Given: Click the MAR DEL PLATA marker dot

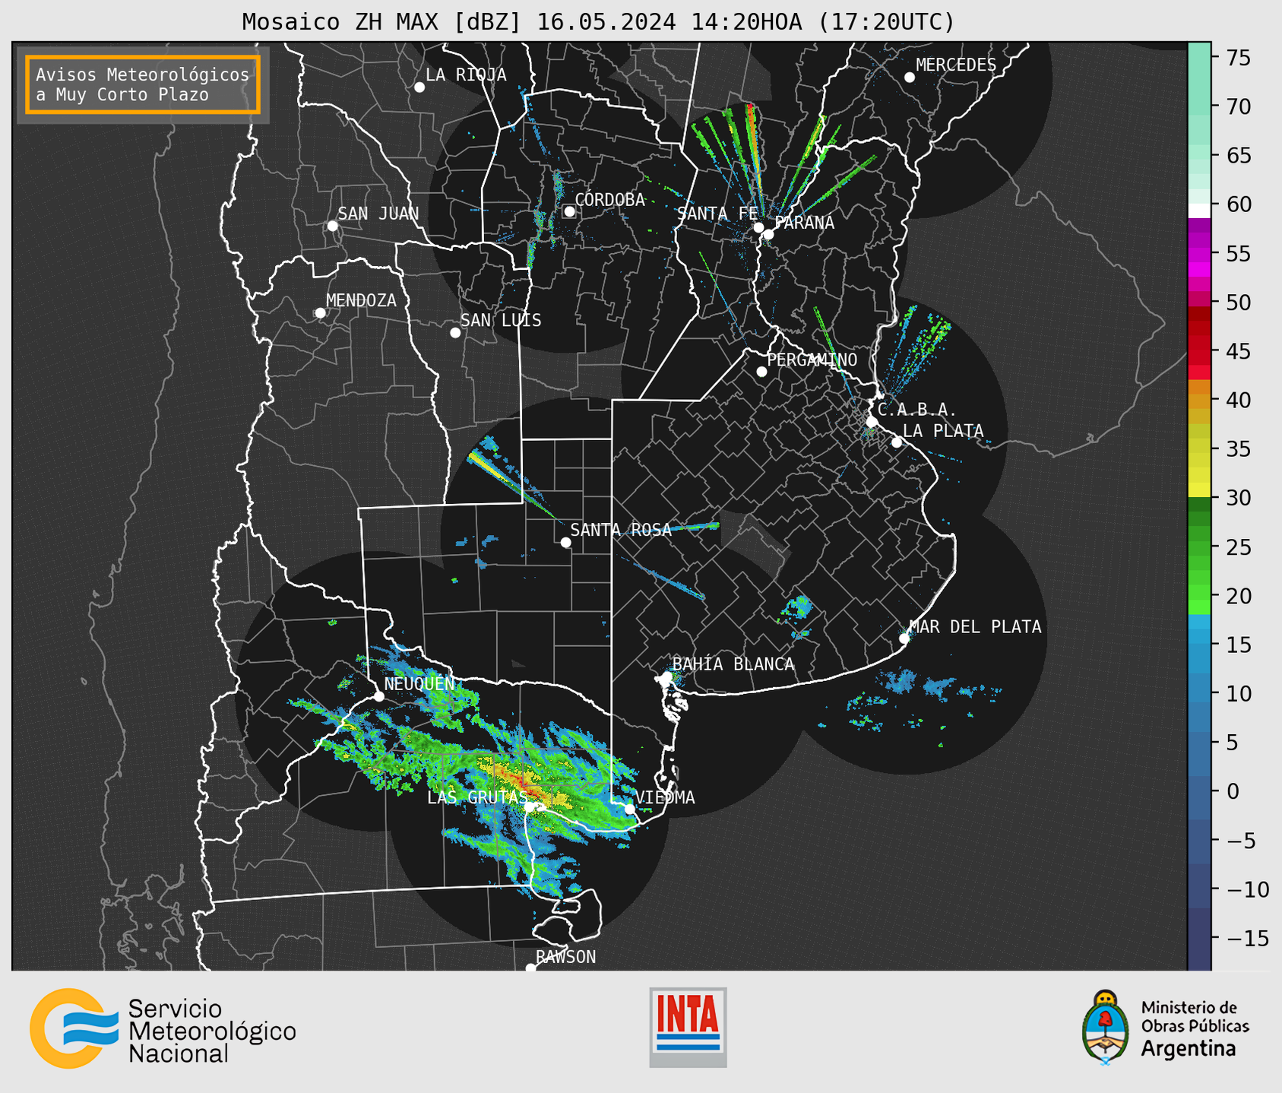Looking at the screenshot, I should [x=904, y=638].
